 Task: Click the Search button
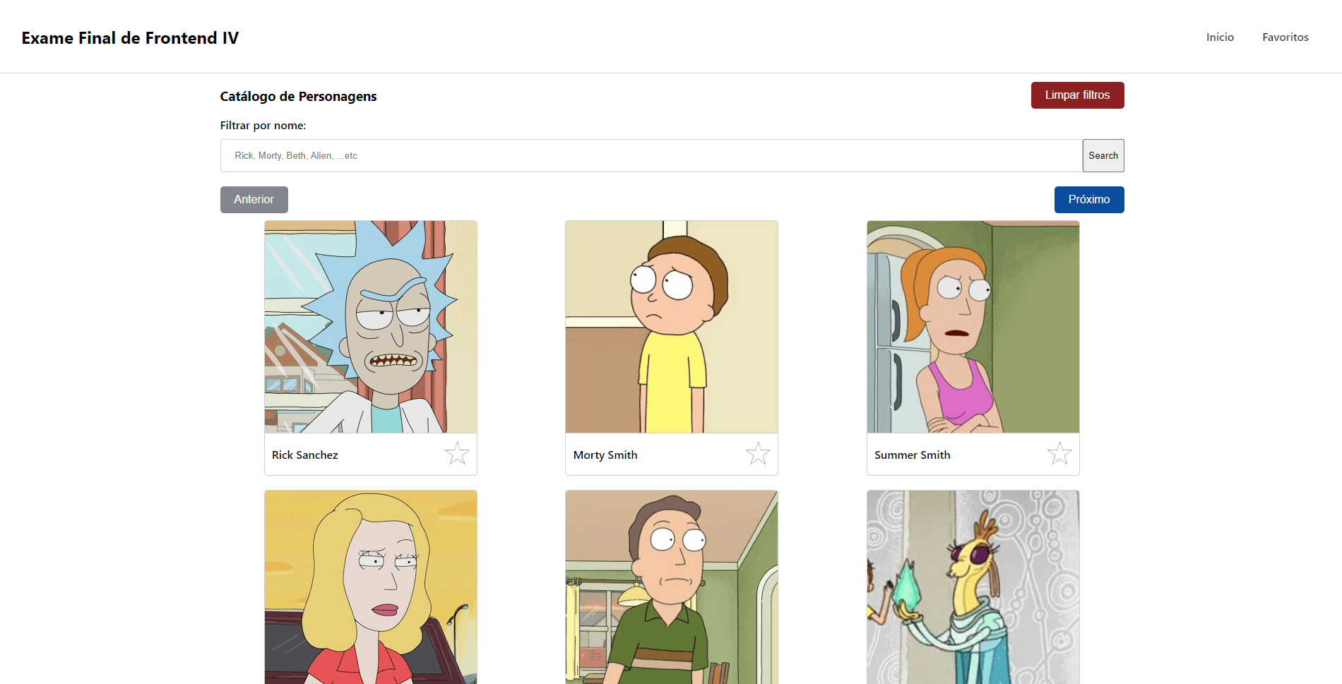1103,155
